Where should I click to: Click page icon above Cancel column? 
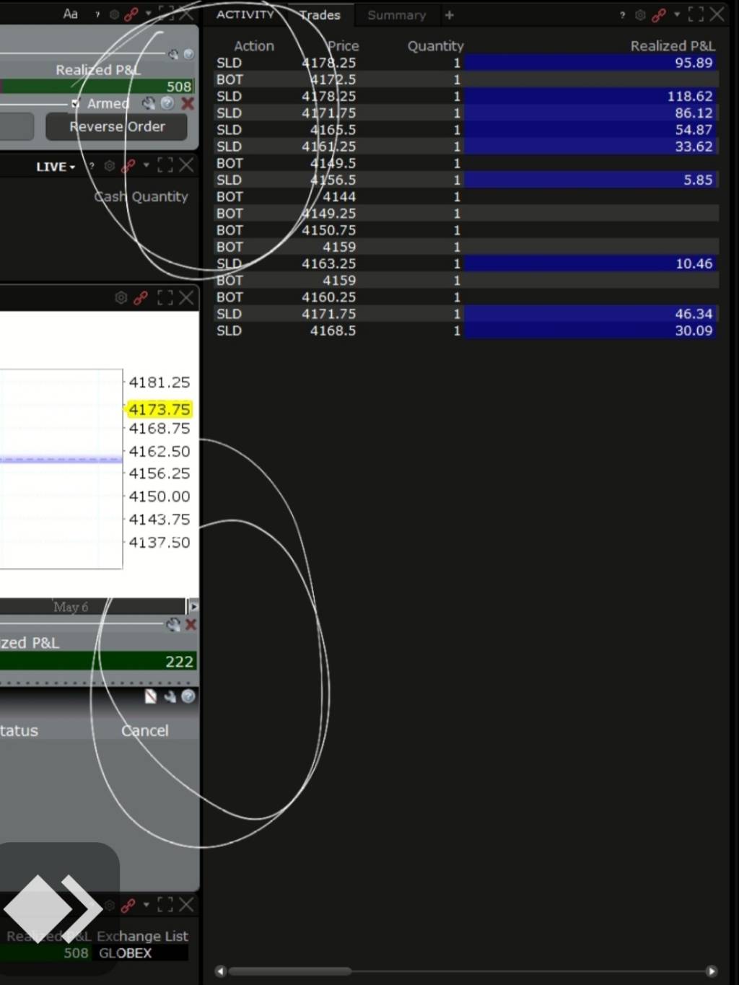point(151,696)
